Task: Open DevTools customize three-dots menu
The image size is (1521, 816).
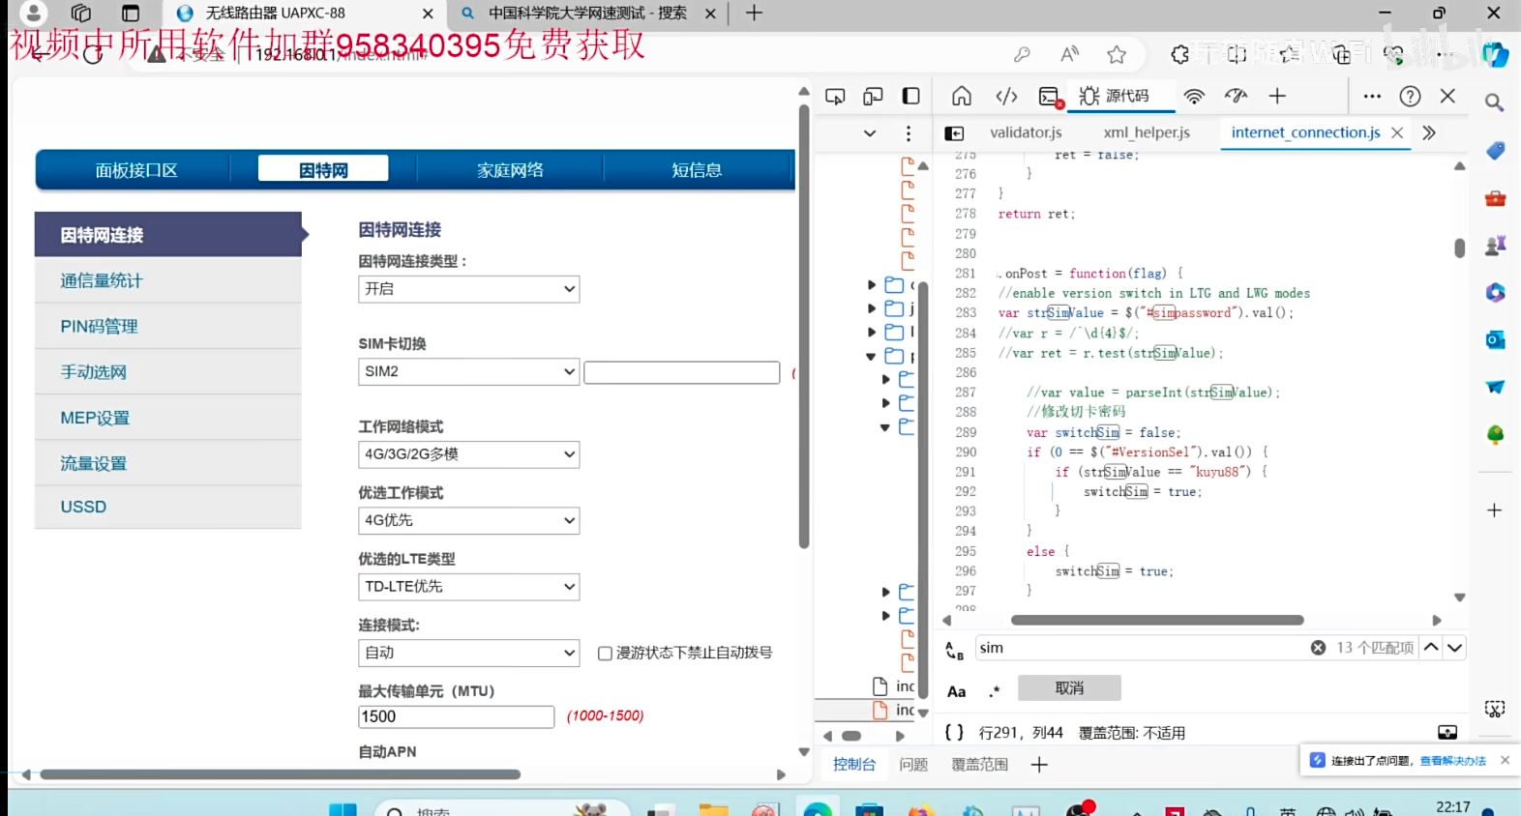Action: tap(1372, 96)
